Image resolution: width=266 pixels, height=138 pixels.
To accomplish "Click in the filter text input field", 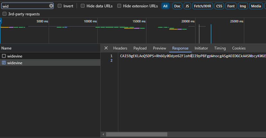I will (x=25, y=6).
